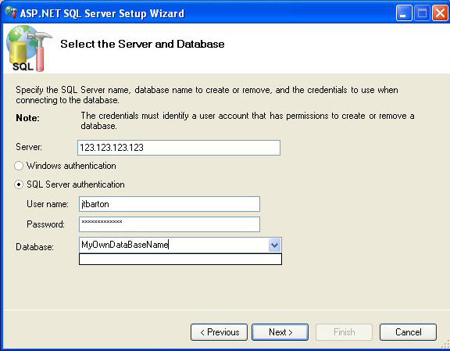Click the User name field with jtbarton
Viewport: 450px width, 351px height.
(x=170, y=204)
